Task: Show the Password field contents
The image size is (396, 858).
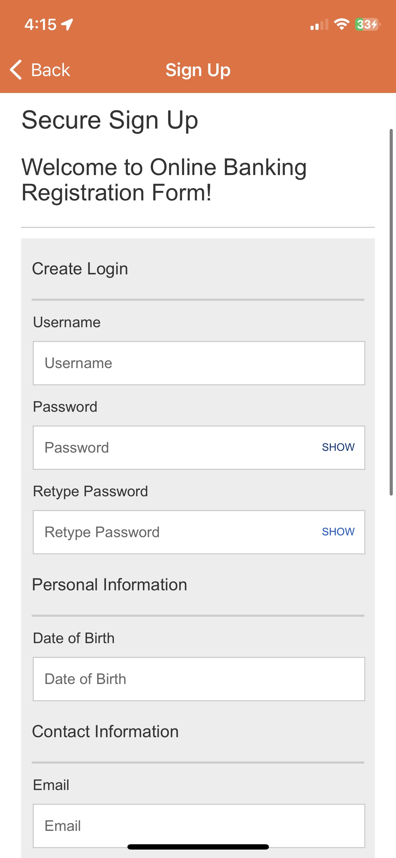Action: [338, 447]
